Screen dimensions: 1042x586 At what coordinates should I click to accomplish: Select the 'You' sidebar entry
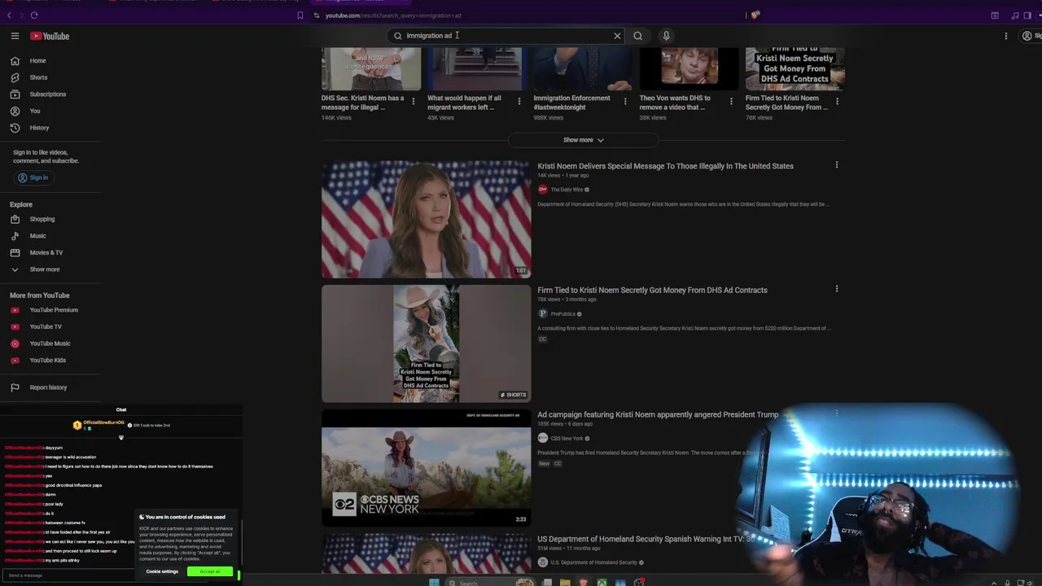35,111
